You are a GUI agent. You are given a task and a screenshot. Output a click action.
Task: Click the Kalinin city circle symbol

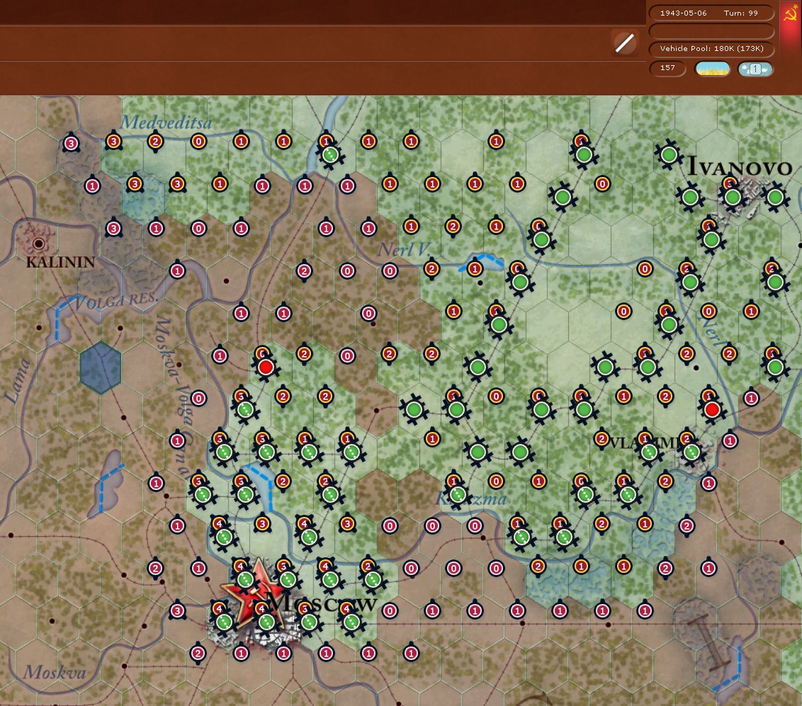38,244
